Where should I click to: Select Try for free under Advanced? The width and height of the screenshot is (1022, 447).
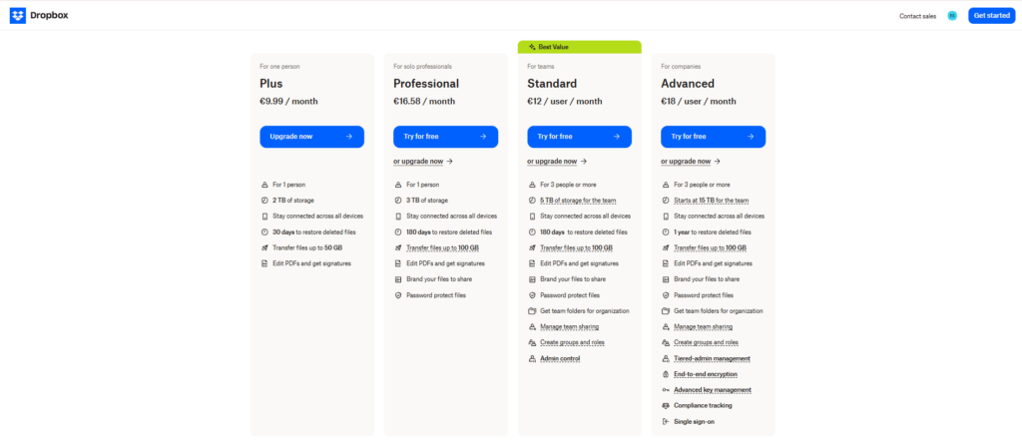click(713, 137)
